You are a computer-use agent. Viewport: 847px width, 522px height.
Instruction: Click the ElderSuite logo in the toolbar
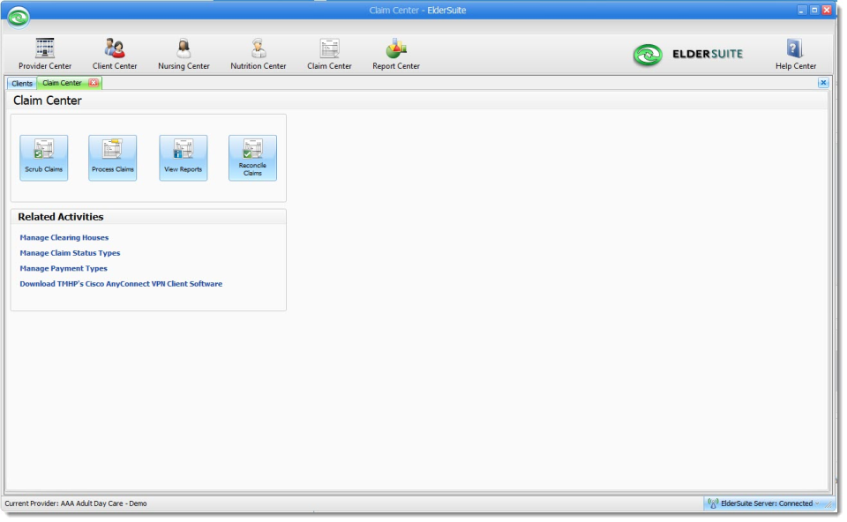[x=688, y=55]
